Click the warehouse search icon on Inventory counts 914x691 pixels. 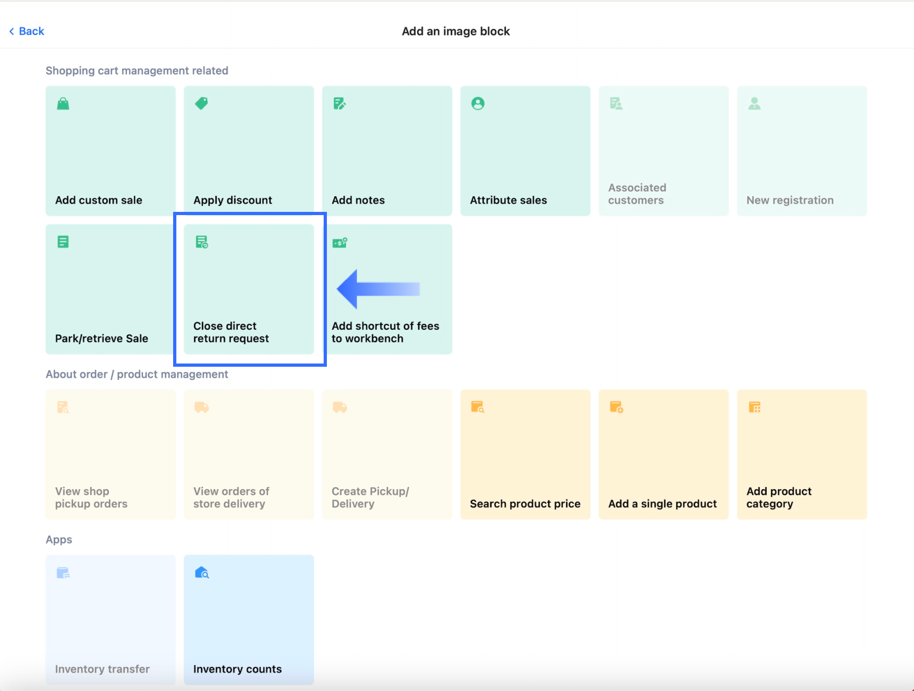tap(202, 572)
